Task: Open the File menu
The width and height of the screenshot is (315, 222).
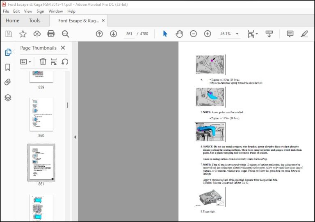Action: (x=6, y=11)
